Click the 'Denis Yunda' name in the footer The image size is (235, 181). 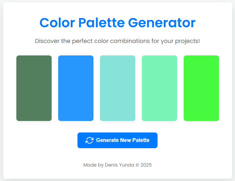click(x=119, y=165)
